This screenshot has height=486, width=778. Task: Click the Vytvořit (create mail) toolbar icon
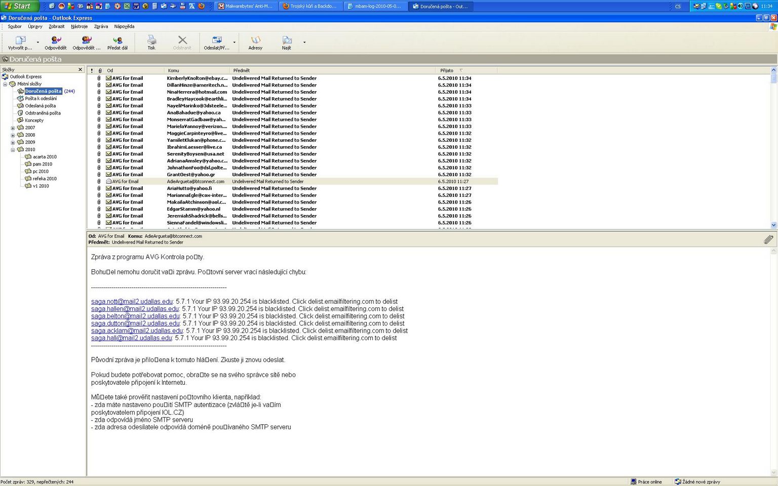point(20,40)
